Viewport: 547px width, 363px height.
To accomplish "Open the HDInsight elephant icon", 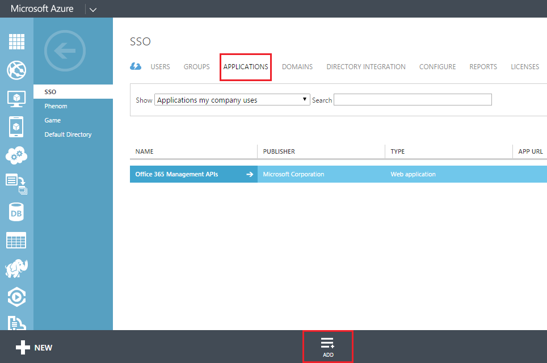I will coord(16,268).
